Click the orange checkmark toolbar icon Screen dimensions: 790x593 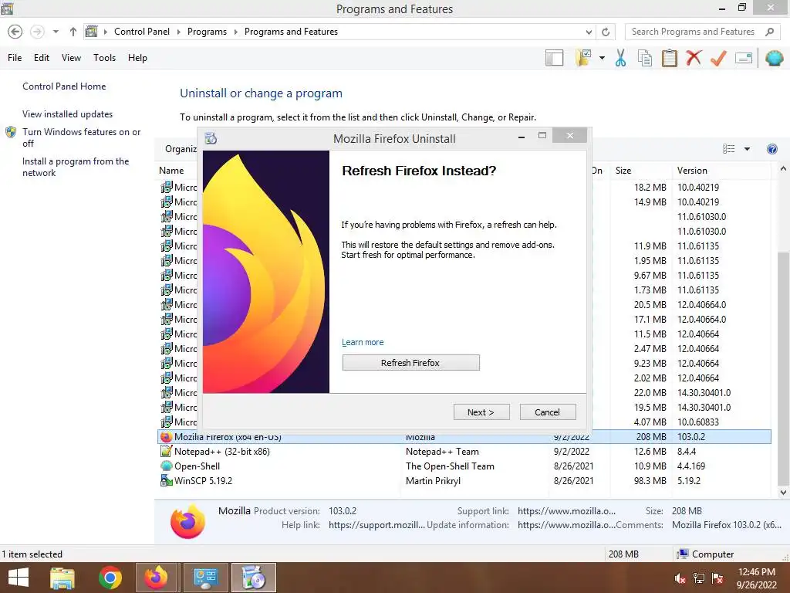(718, 57)
